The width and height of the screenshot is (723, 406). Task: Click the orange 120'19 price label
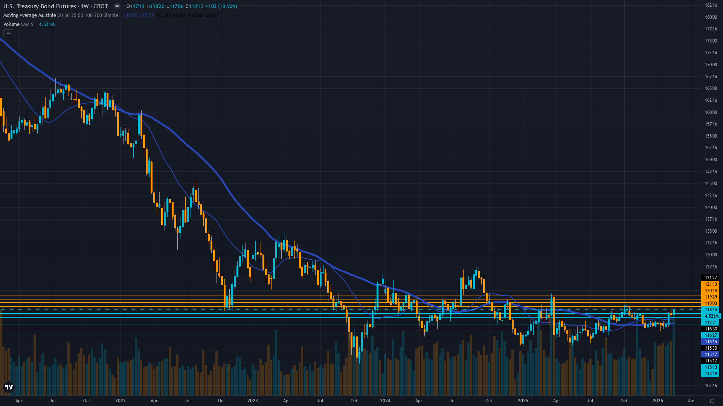710,291
